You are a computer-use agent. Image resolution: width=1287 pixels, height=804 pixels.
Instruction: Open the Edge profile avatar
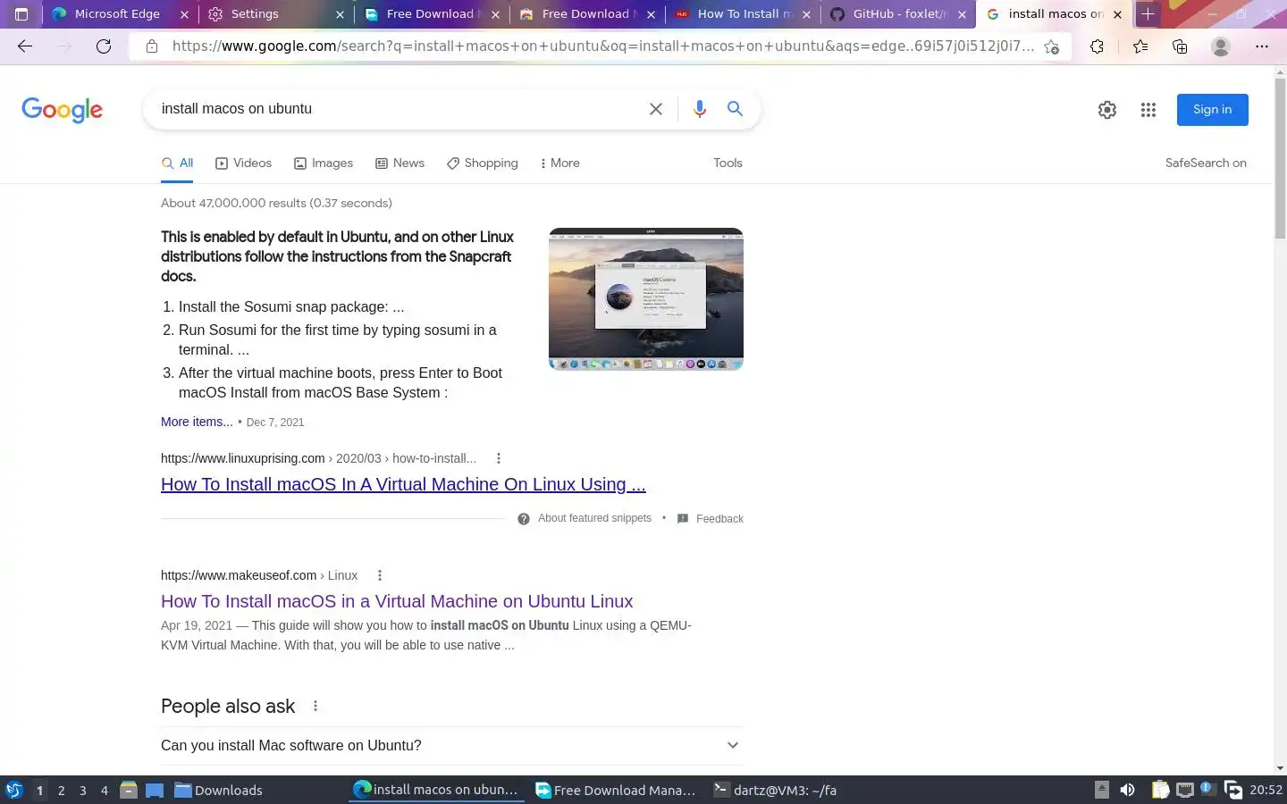tap(1221, 46)
